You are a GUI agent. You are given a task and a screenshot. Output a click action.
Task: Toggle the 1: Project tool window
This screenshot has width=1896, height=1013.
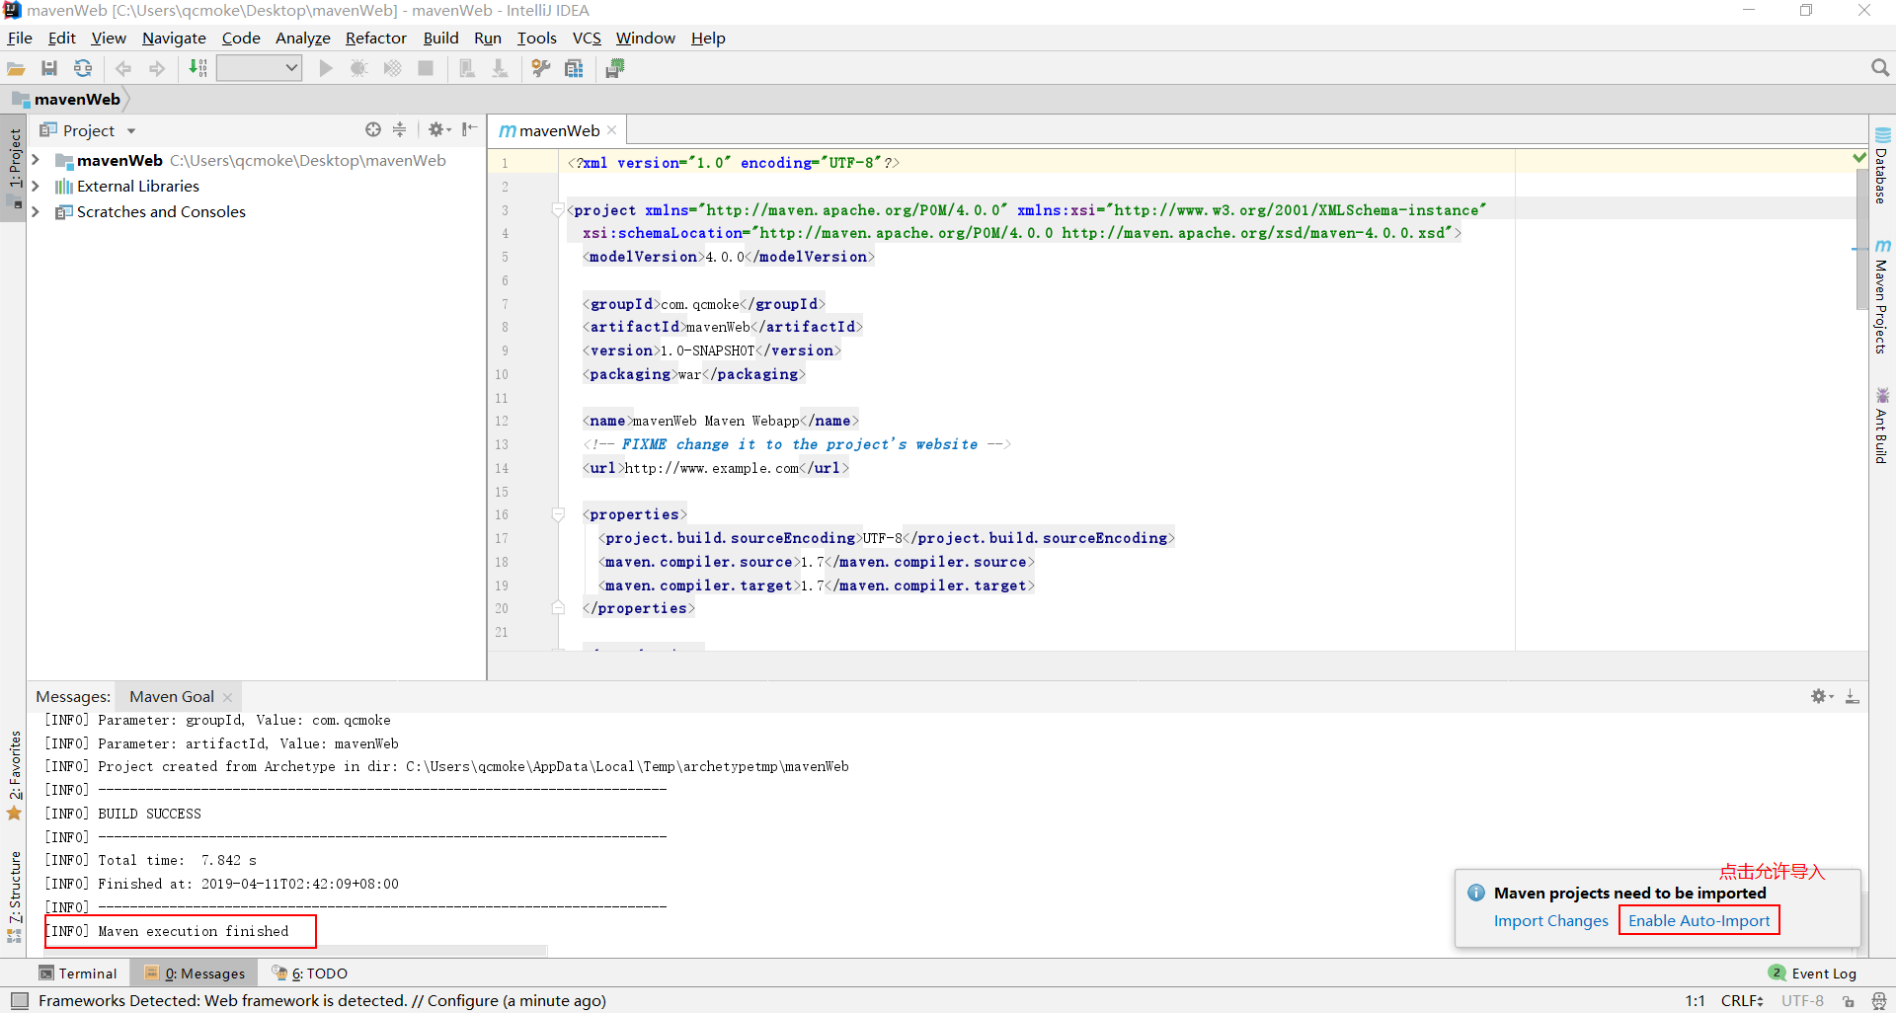(14, 168)
